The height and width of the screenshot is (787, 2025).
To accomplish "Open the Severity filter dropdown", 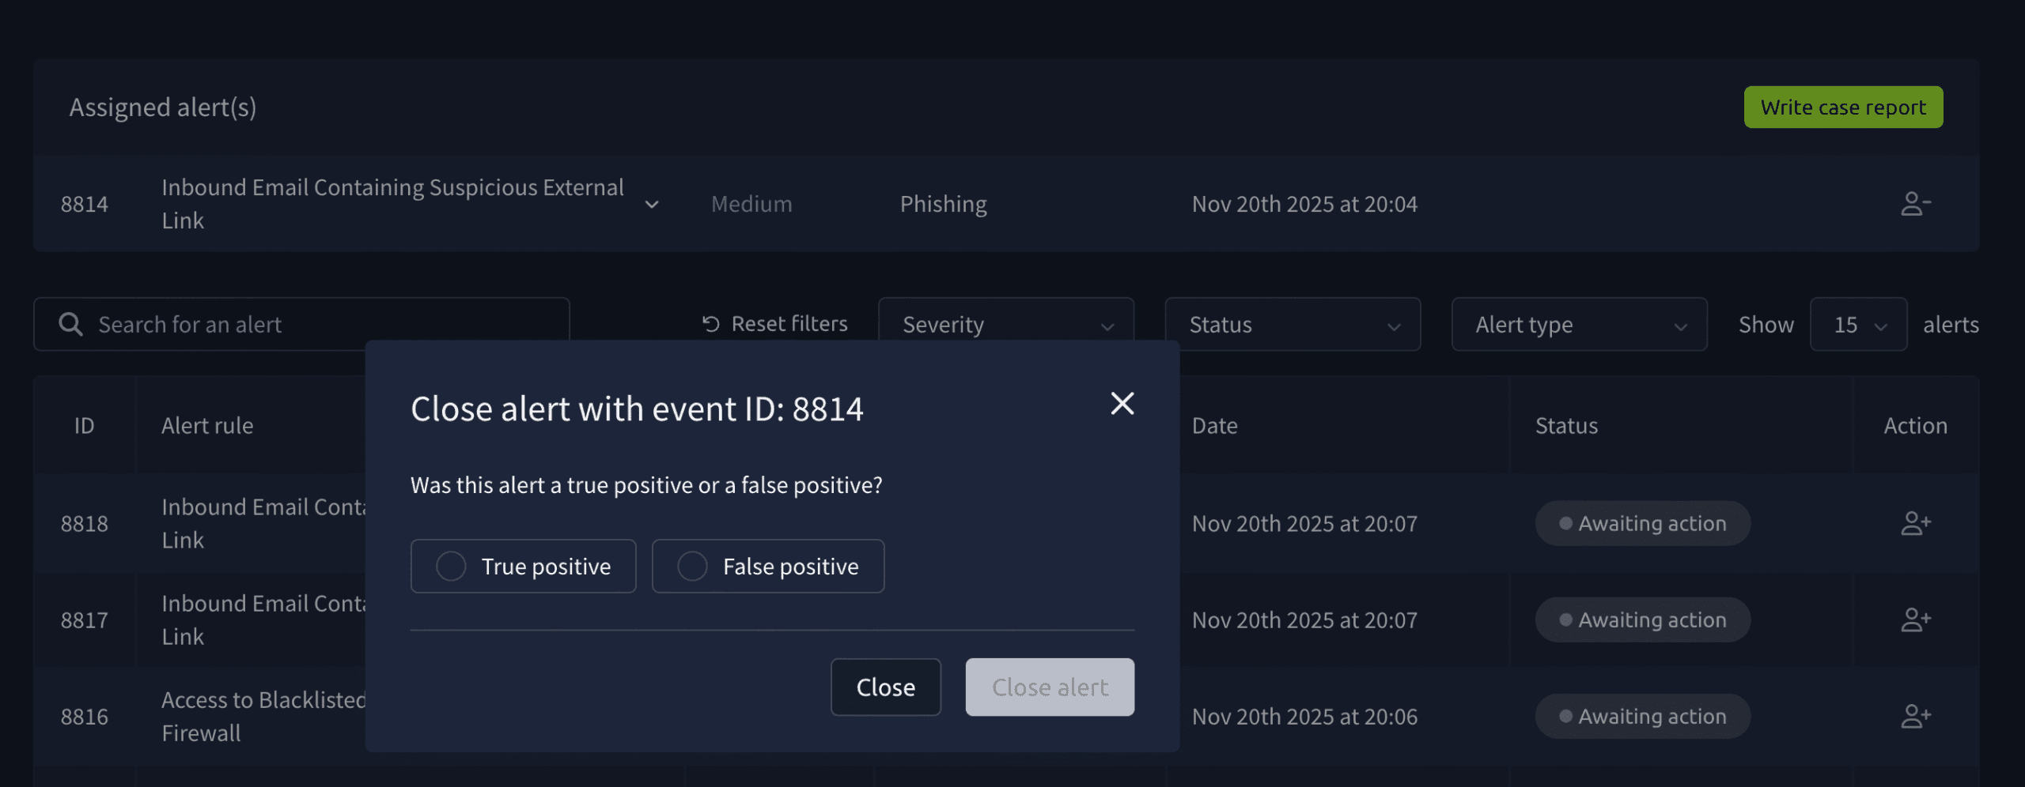I will [1005, 324].
